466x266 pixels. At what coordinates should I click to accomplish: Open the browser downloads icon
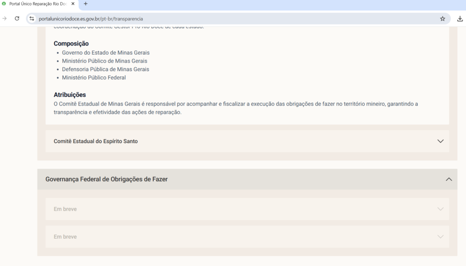[460, 19]
